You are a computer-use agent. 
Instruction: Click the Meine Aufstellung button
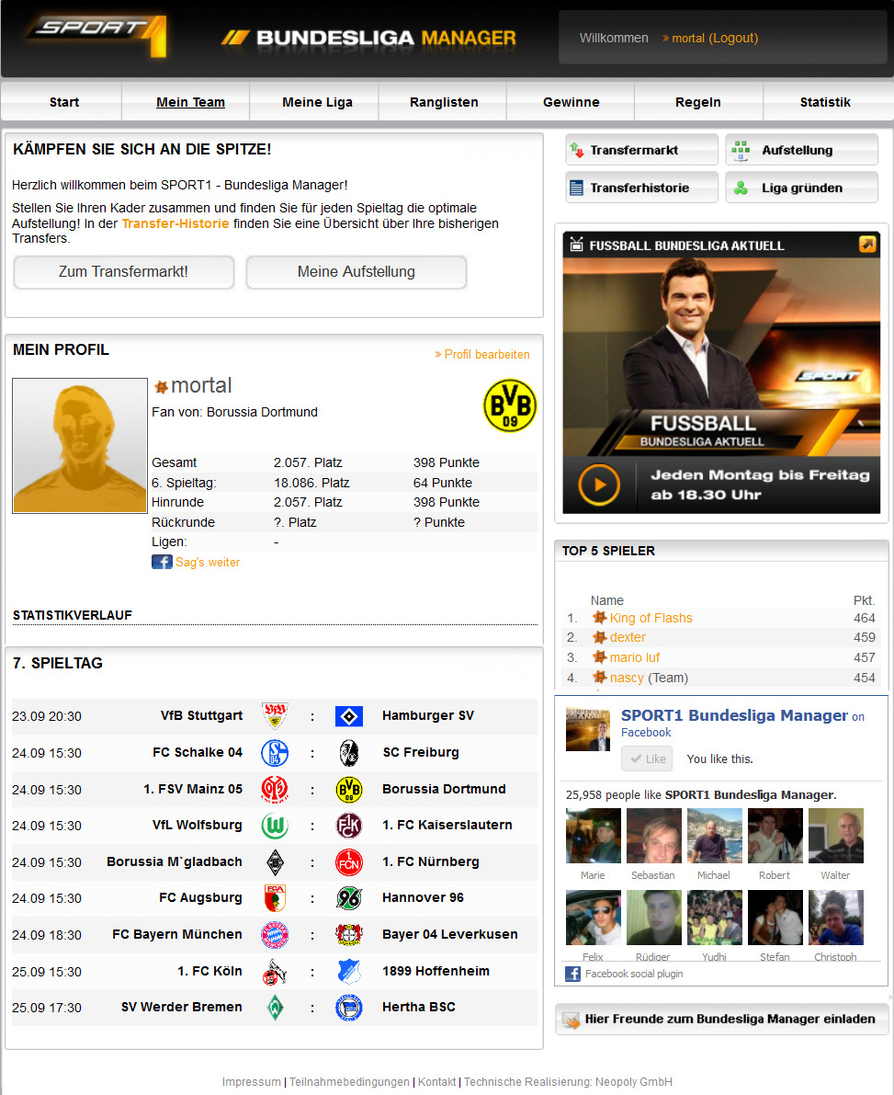pyautogui.click(x=356, y=271)
